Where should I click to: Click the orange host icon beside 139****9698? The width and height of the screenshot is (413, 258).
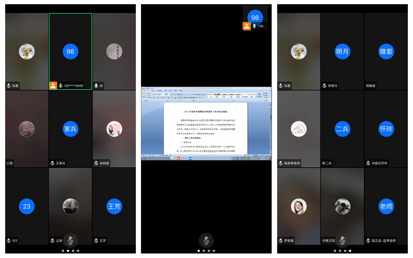pos(53,86)
